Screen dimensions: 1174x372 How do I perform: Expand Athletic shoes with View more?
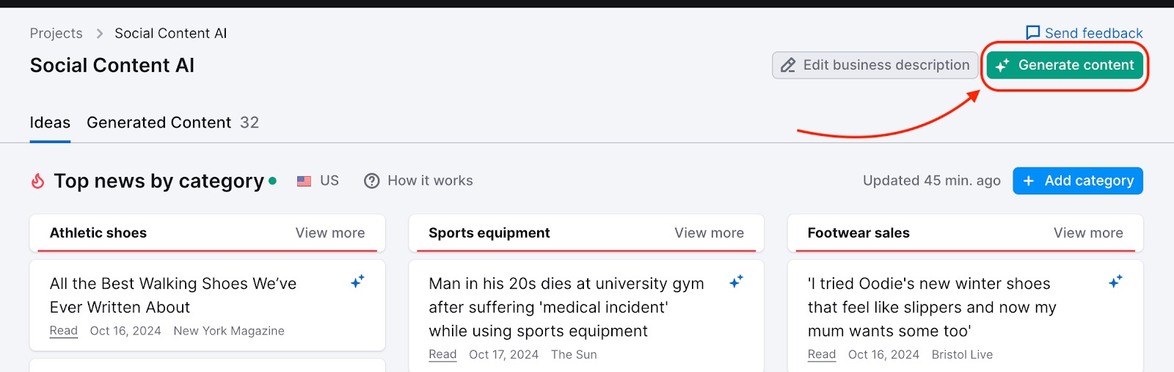tap(330, 233)
